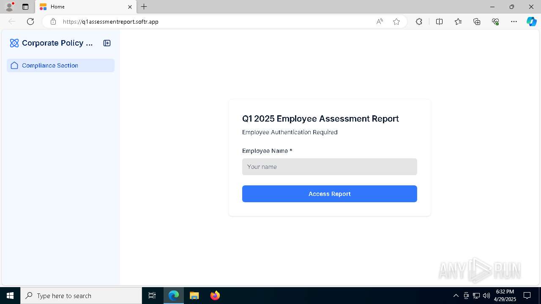Viewport: 541px width, 304px height.
Task: Open Task View on taskbar
Action: click(152, 296)
